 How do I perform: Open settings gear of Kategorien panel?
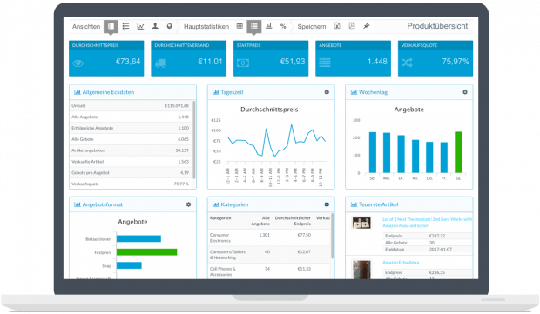(327, 204)
